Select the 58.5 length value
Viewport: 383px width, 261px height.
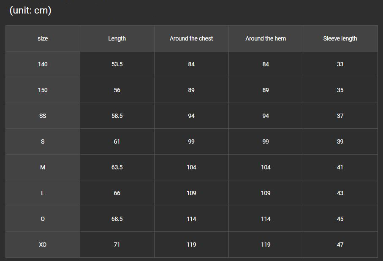pos(117,116)
